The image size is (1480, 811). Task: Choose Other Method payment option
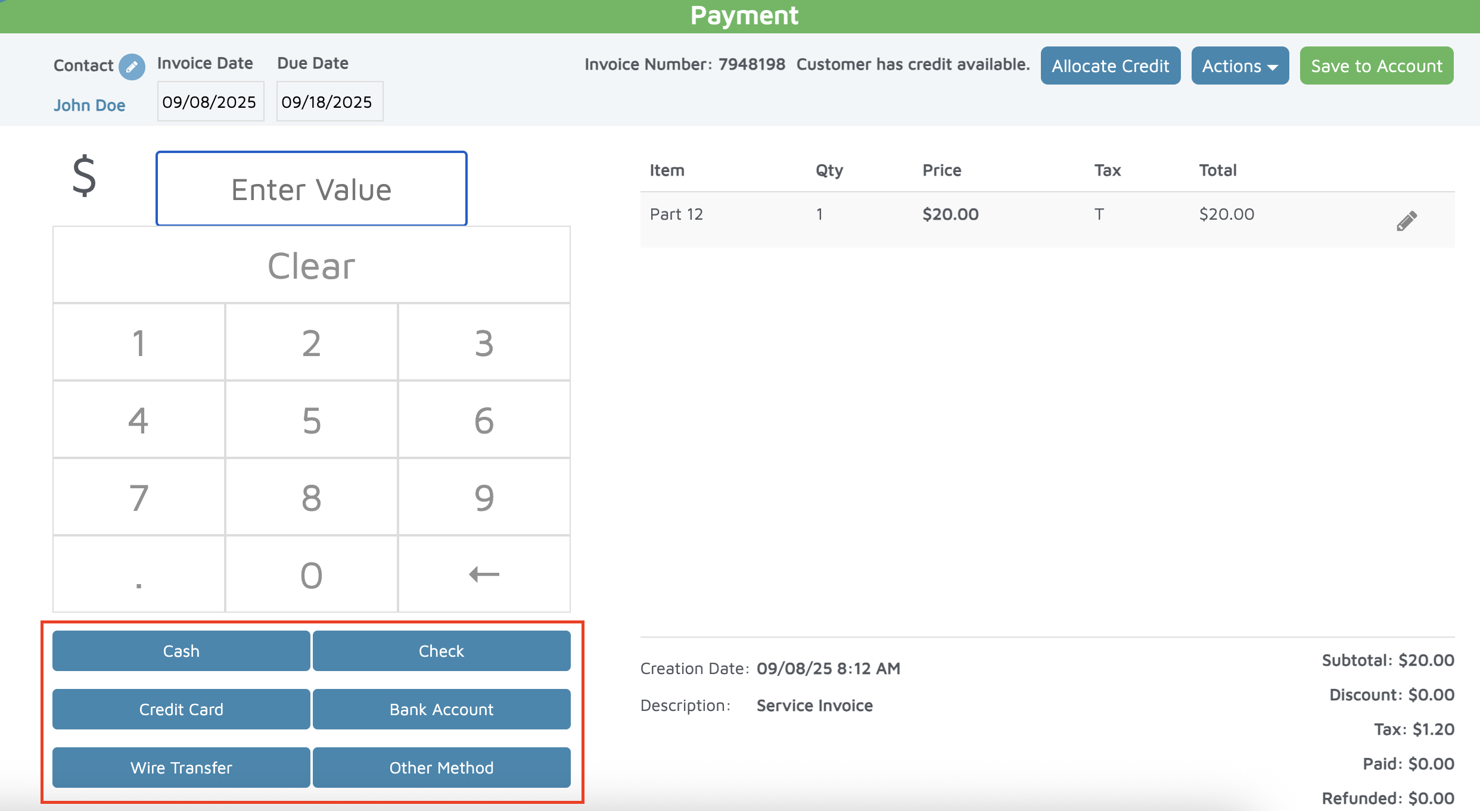click(441, 768)
